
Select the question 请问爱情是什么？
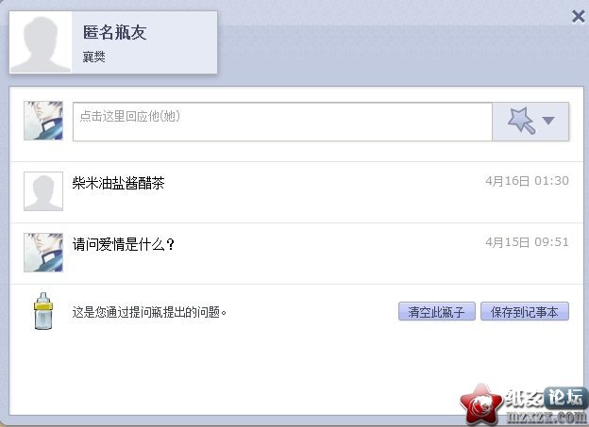click(x=124, y=245)
